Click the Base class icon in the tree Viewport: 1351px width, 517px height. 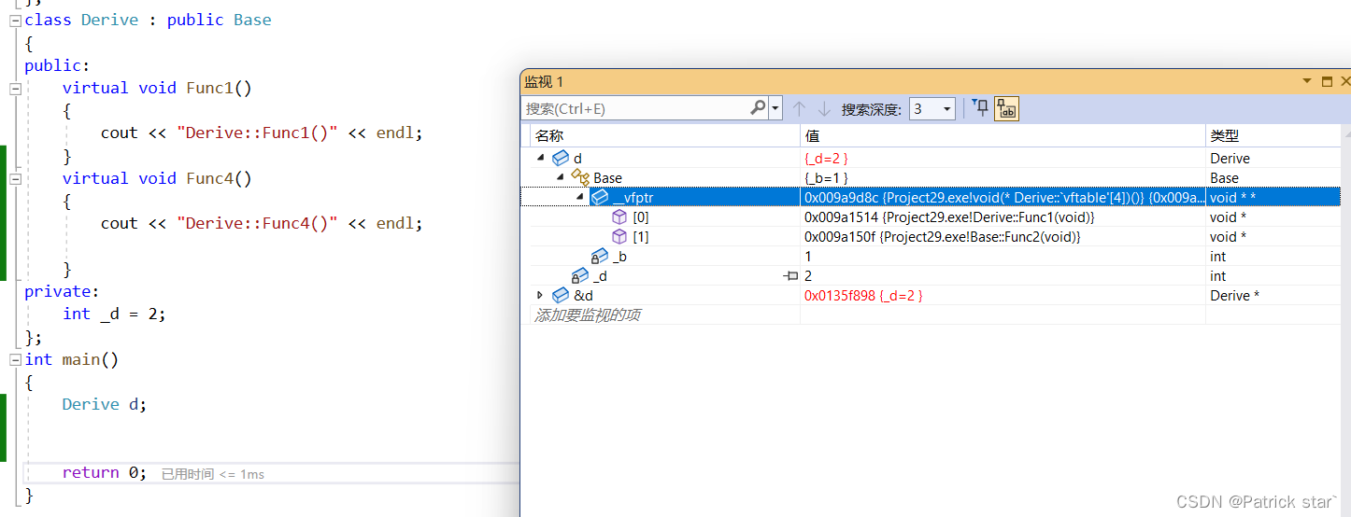point(580,177)
